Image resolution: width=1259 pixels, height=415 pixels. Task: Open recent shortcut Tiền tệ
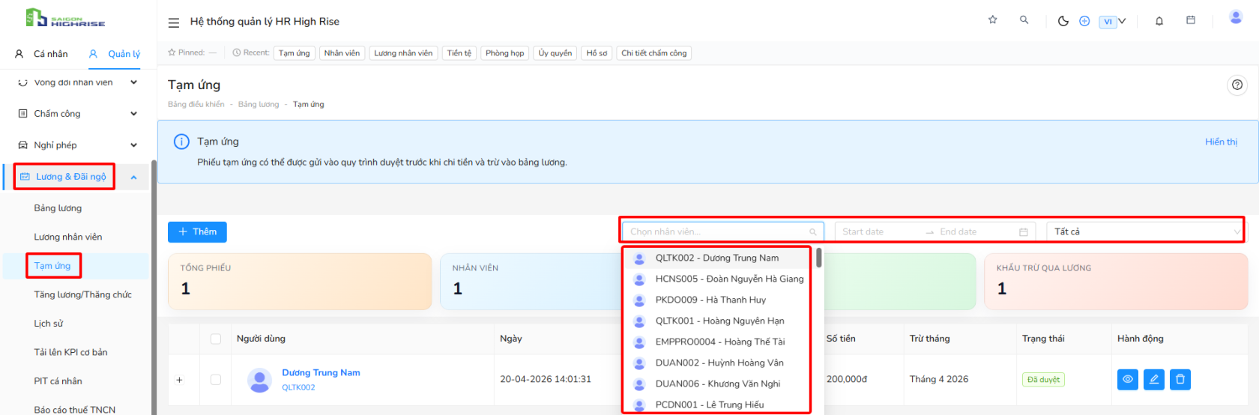(x=459, y=53)
